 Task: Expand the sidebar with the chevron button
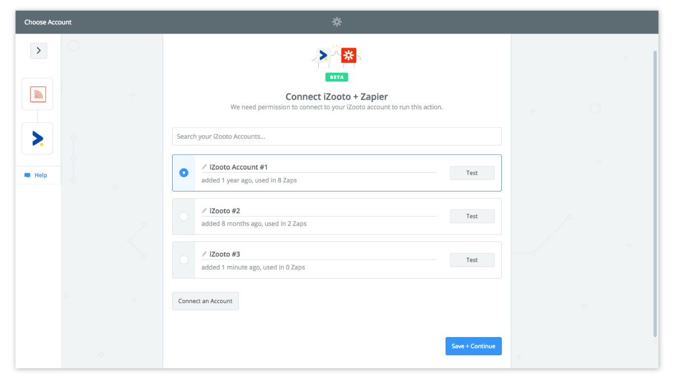click(x=38, y=50)
